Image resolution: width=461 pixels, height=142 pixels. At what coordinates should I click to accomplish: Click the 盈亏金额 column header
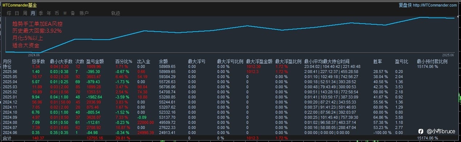point(95,61)
